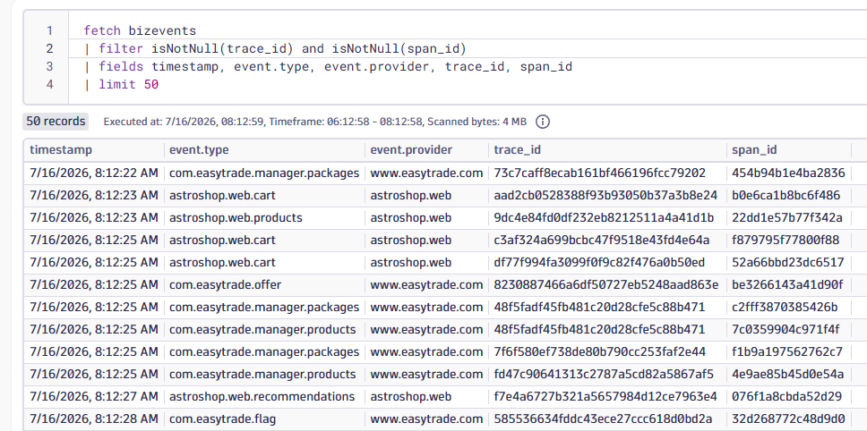Image resolution: width=867 pixels, height=431 pixels.
Task: Click the astroshop.web.products event type cell
Action: 236,218
